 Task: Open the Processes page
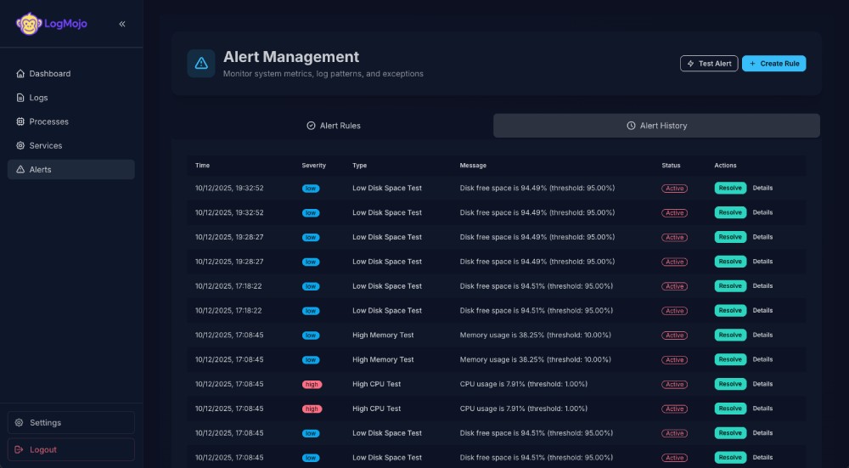[71, 121]
